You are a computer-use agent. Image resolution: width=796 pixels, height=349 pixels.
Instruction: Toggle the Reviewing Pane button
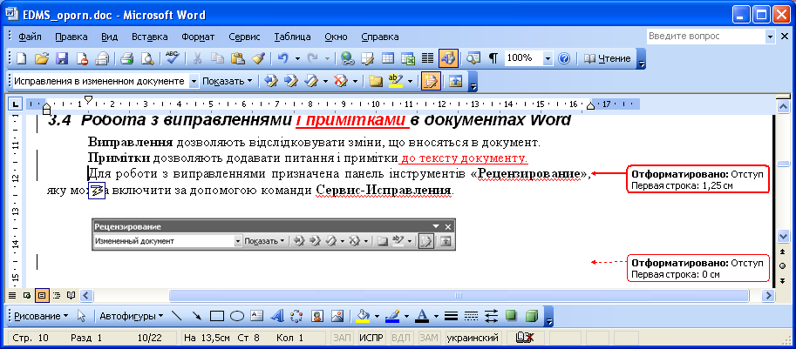455,81
